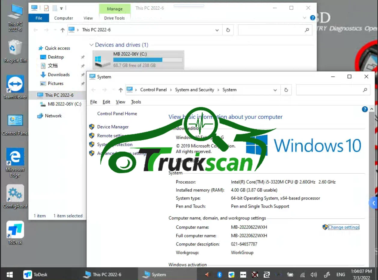Select Pictures in navigation pane
The width and height of the screenshot is (378, 280).
(56, 83)
